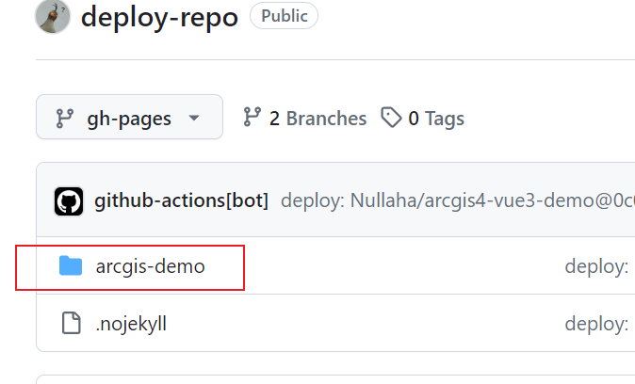Screen dimensions: 635x384
Task: Click the .nojekyll file icon
Action: click(72, 323)
